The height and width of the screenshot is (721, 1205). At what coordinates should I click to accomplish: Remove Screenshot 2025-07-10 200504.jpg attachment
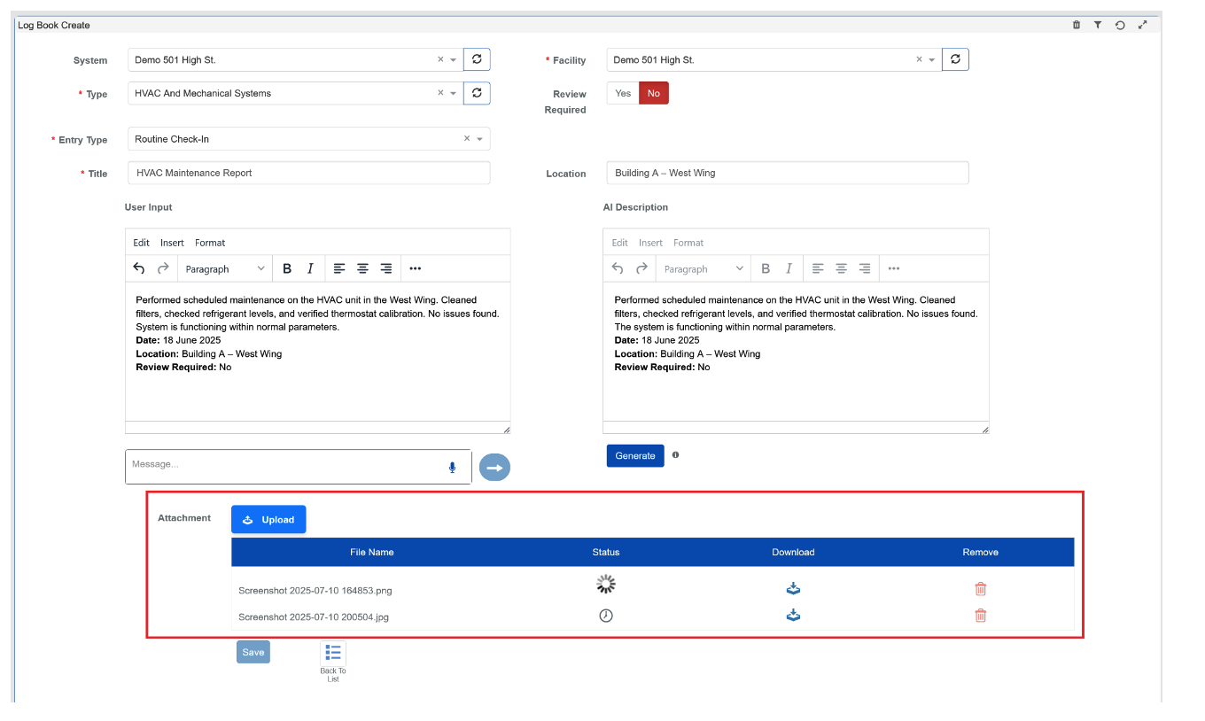[x=980, y=616]
